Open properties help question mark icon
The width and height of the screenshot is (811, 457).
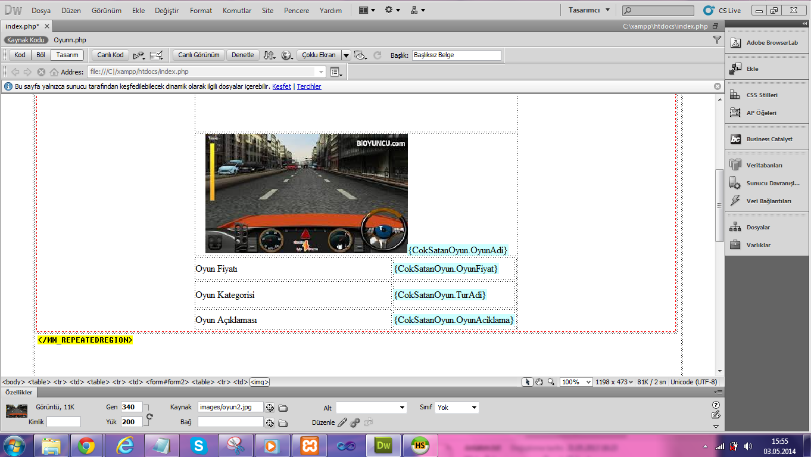[x=716, y=405]
